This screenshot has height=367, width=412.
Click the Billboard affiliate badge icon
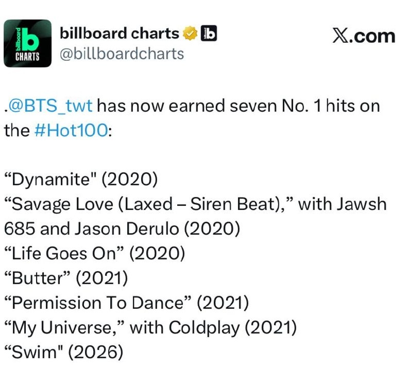[x=209, y=33]
